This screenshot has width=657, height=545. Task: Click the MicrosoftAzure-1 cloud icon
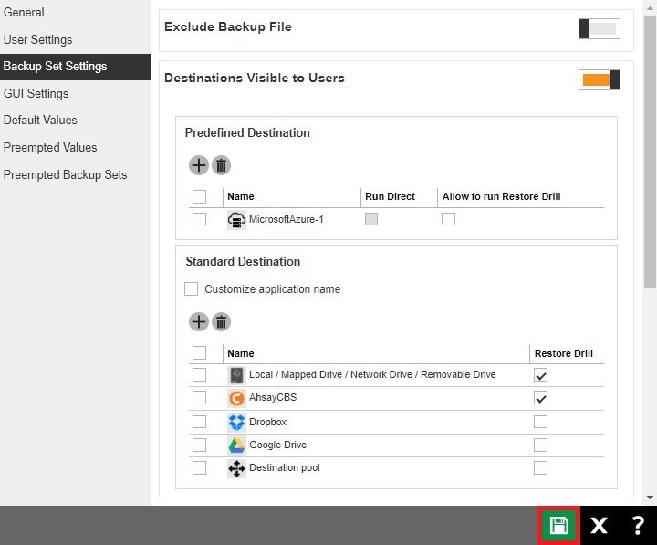pyautogui.click(x=236, y=220)
